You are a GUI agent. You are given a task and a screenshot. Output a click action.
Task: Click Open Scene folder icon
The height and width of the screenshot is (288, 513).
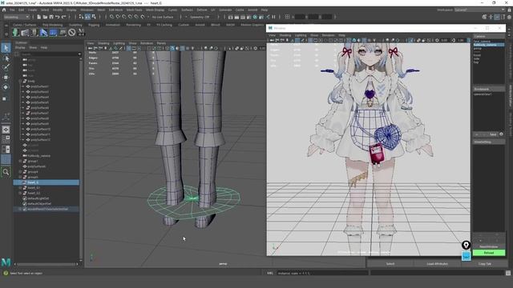(45, 17)
